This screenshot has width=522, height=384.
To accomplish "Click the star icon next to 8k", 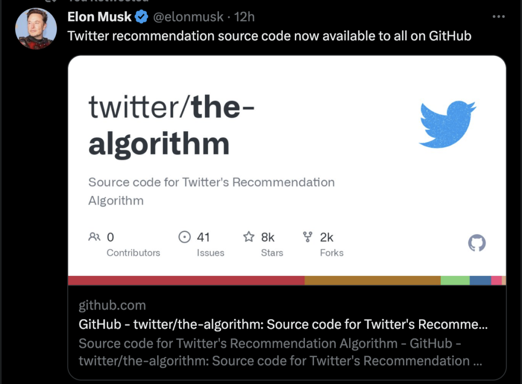I will pos(248,237).
